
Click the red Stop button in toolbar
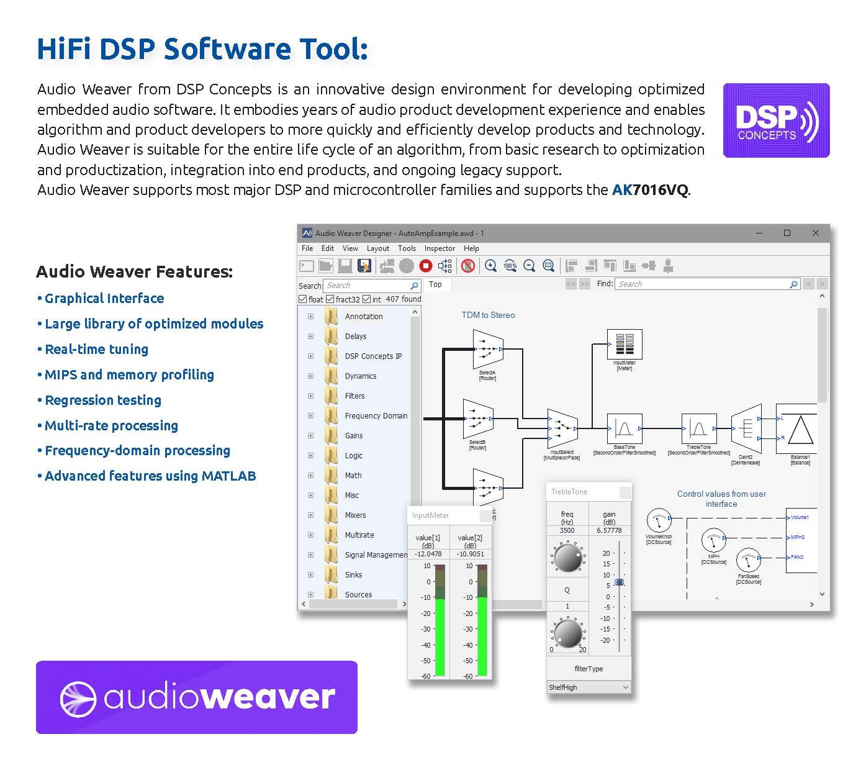pos(425,266)
